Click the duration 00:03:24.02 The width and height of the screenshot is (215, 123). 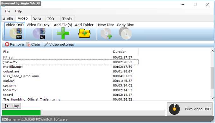122,85
